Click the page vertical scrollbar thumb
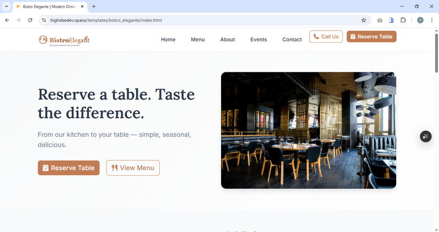 tap(436, 53)
